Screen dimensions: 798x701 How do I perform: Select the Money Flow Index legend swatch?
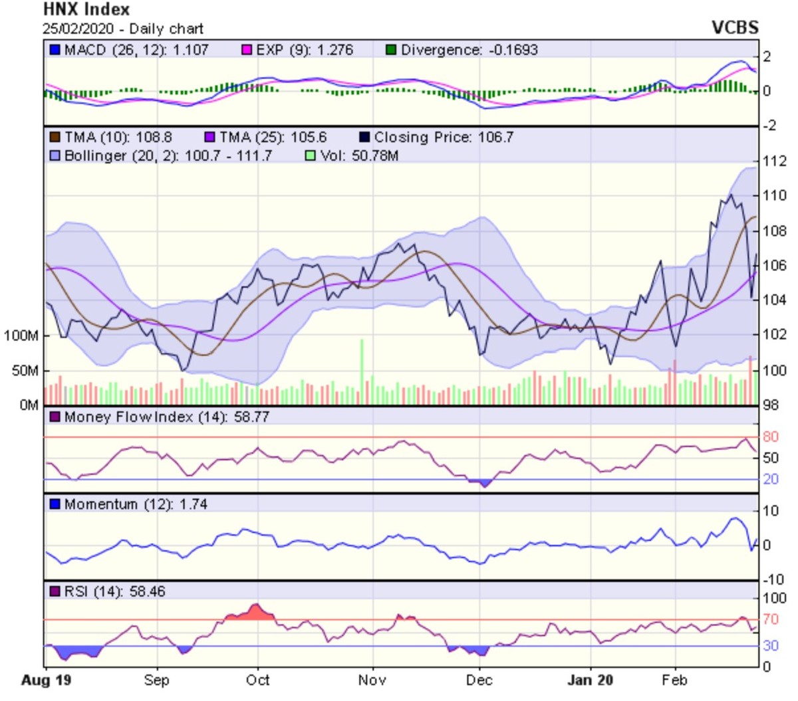pyautogui.click(x=55, y=417)
